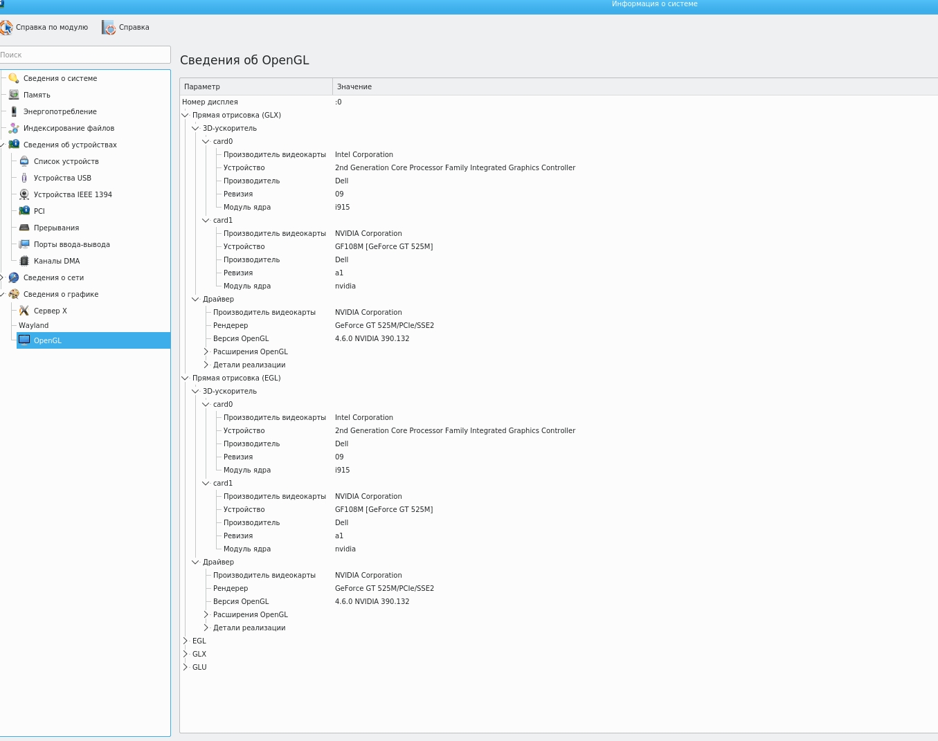The width and height of the screenshot is (938, 741).
Task: Expand 3D-ускоритель under EGL section
Action: point(195,391)
